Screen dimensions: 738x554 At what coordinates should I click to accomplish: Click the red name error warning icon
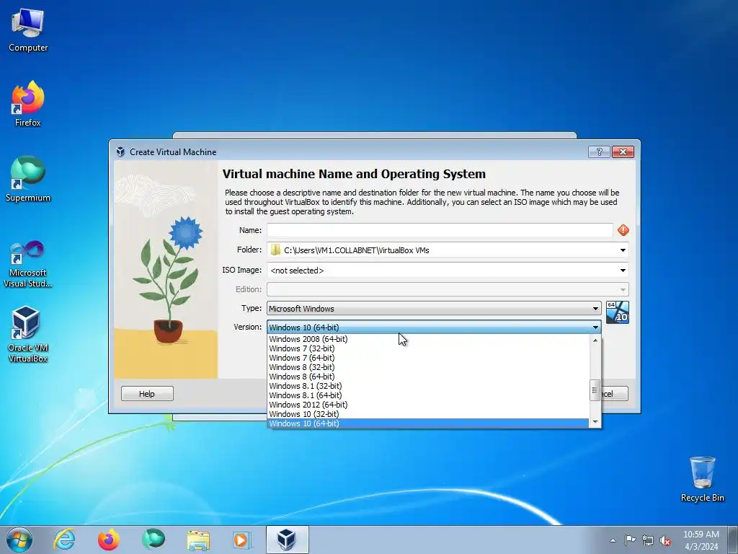(623, 230)
